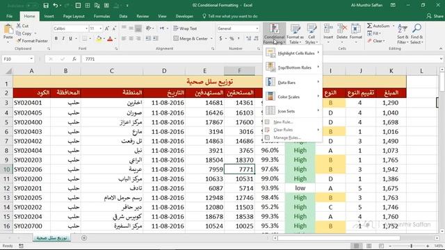Switch to the Developer tab
The height and width of the screenshot is (250, 445).
click(184, 16)
